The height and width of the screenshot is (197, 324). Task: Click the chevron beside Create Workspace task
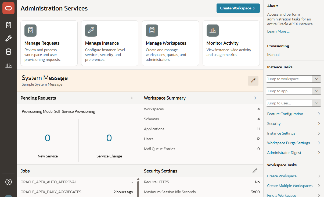[319, 176]
